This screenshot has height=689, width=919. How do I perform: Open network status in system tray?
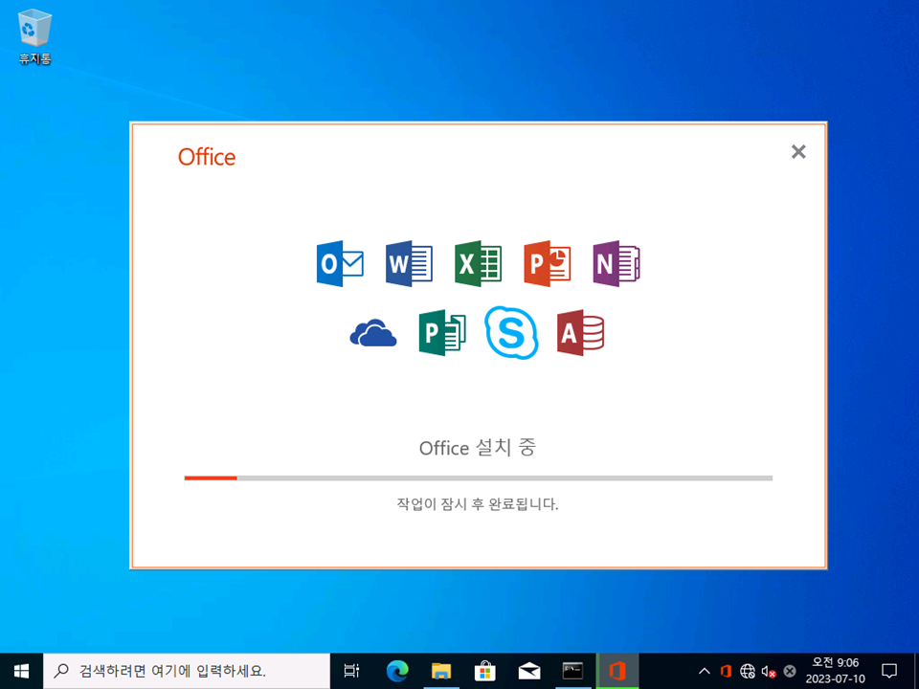748,671
